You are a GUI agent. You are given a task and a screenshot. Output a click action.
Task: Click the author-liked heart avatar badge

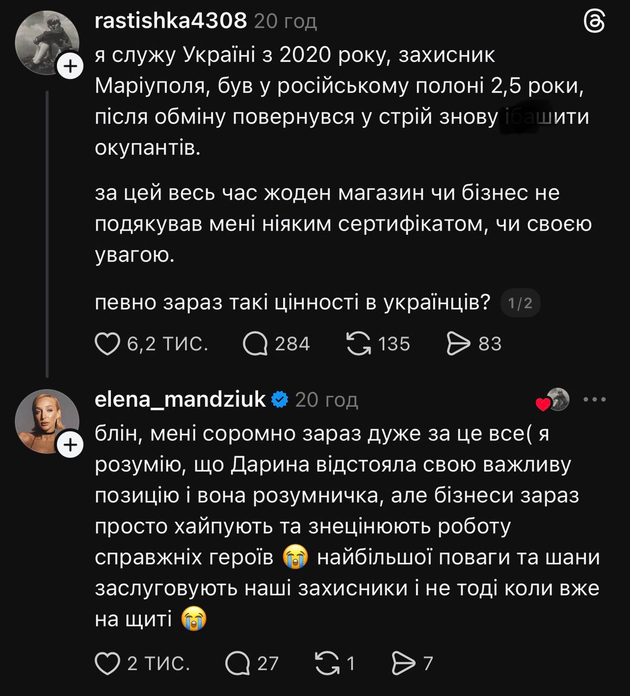pyautogui.click(x=553, y=400)
